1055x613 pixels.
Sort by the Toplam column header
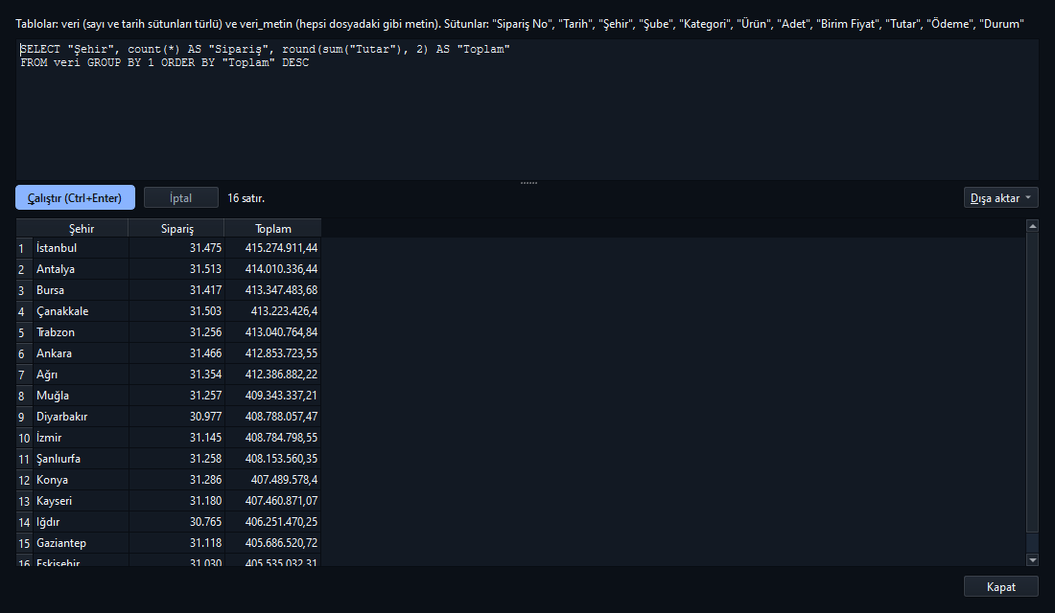tap(273, 229)
